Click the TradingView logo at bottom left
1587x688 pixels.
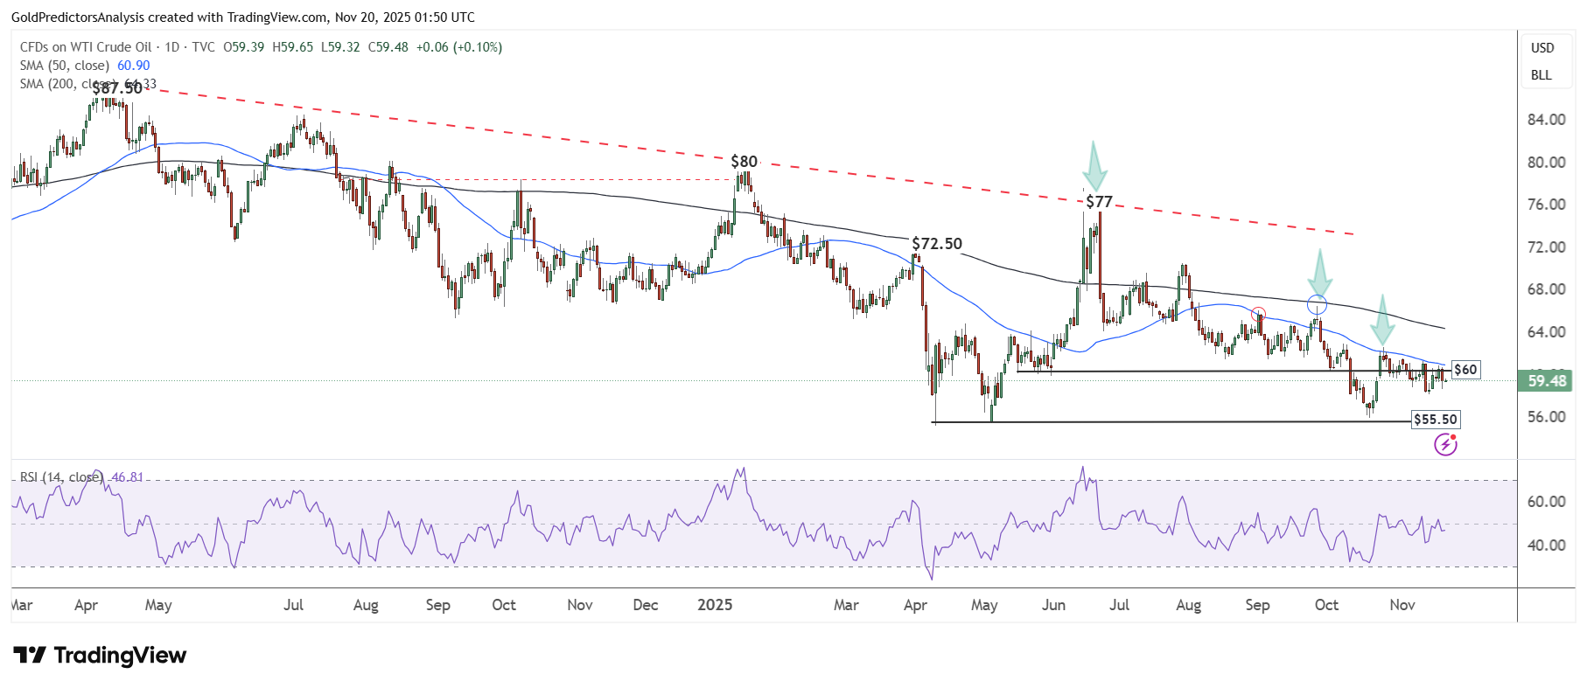(100, 656)
